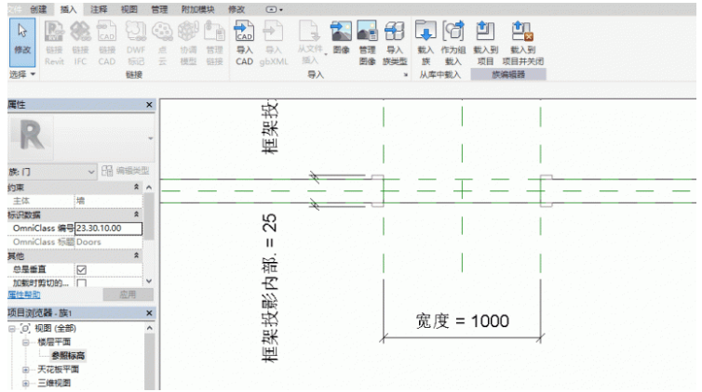The image size is (702, 392).
Task: Switch to the 管理 ribbon tab
Action: [x=159, y=9]
